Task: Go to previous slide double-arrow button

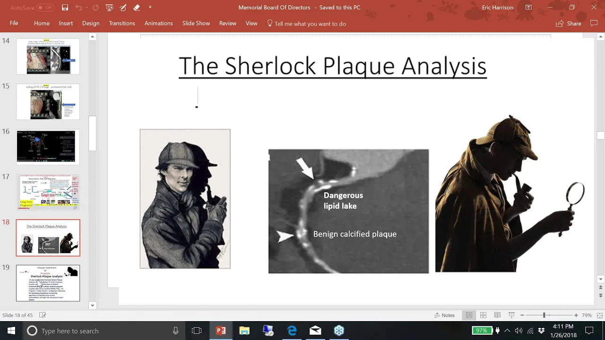Action: (x=601, y=287)
